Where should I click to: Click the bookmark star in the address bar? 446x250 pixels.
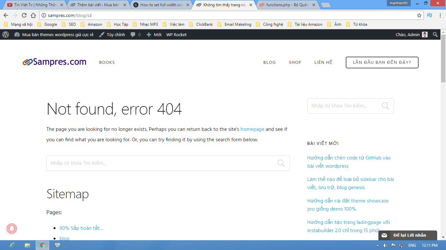(x=419, y=15)
